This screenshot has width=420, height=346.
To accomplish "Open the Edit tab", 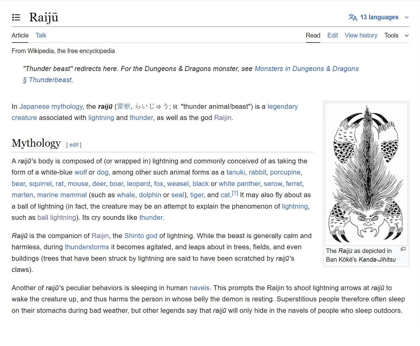I will click(333, 35).
